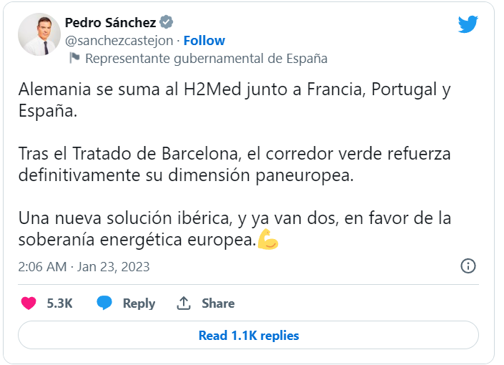The height and width of the screenshot is (365, 504).
Task: Click the verified badge beside Pedro Sánchez
Action: coord(167,21)
